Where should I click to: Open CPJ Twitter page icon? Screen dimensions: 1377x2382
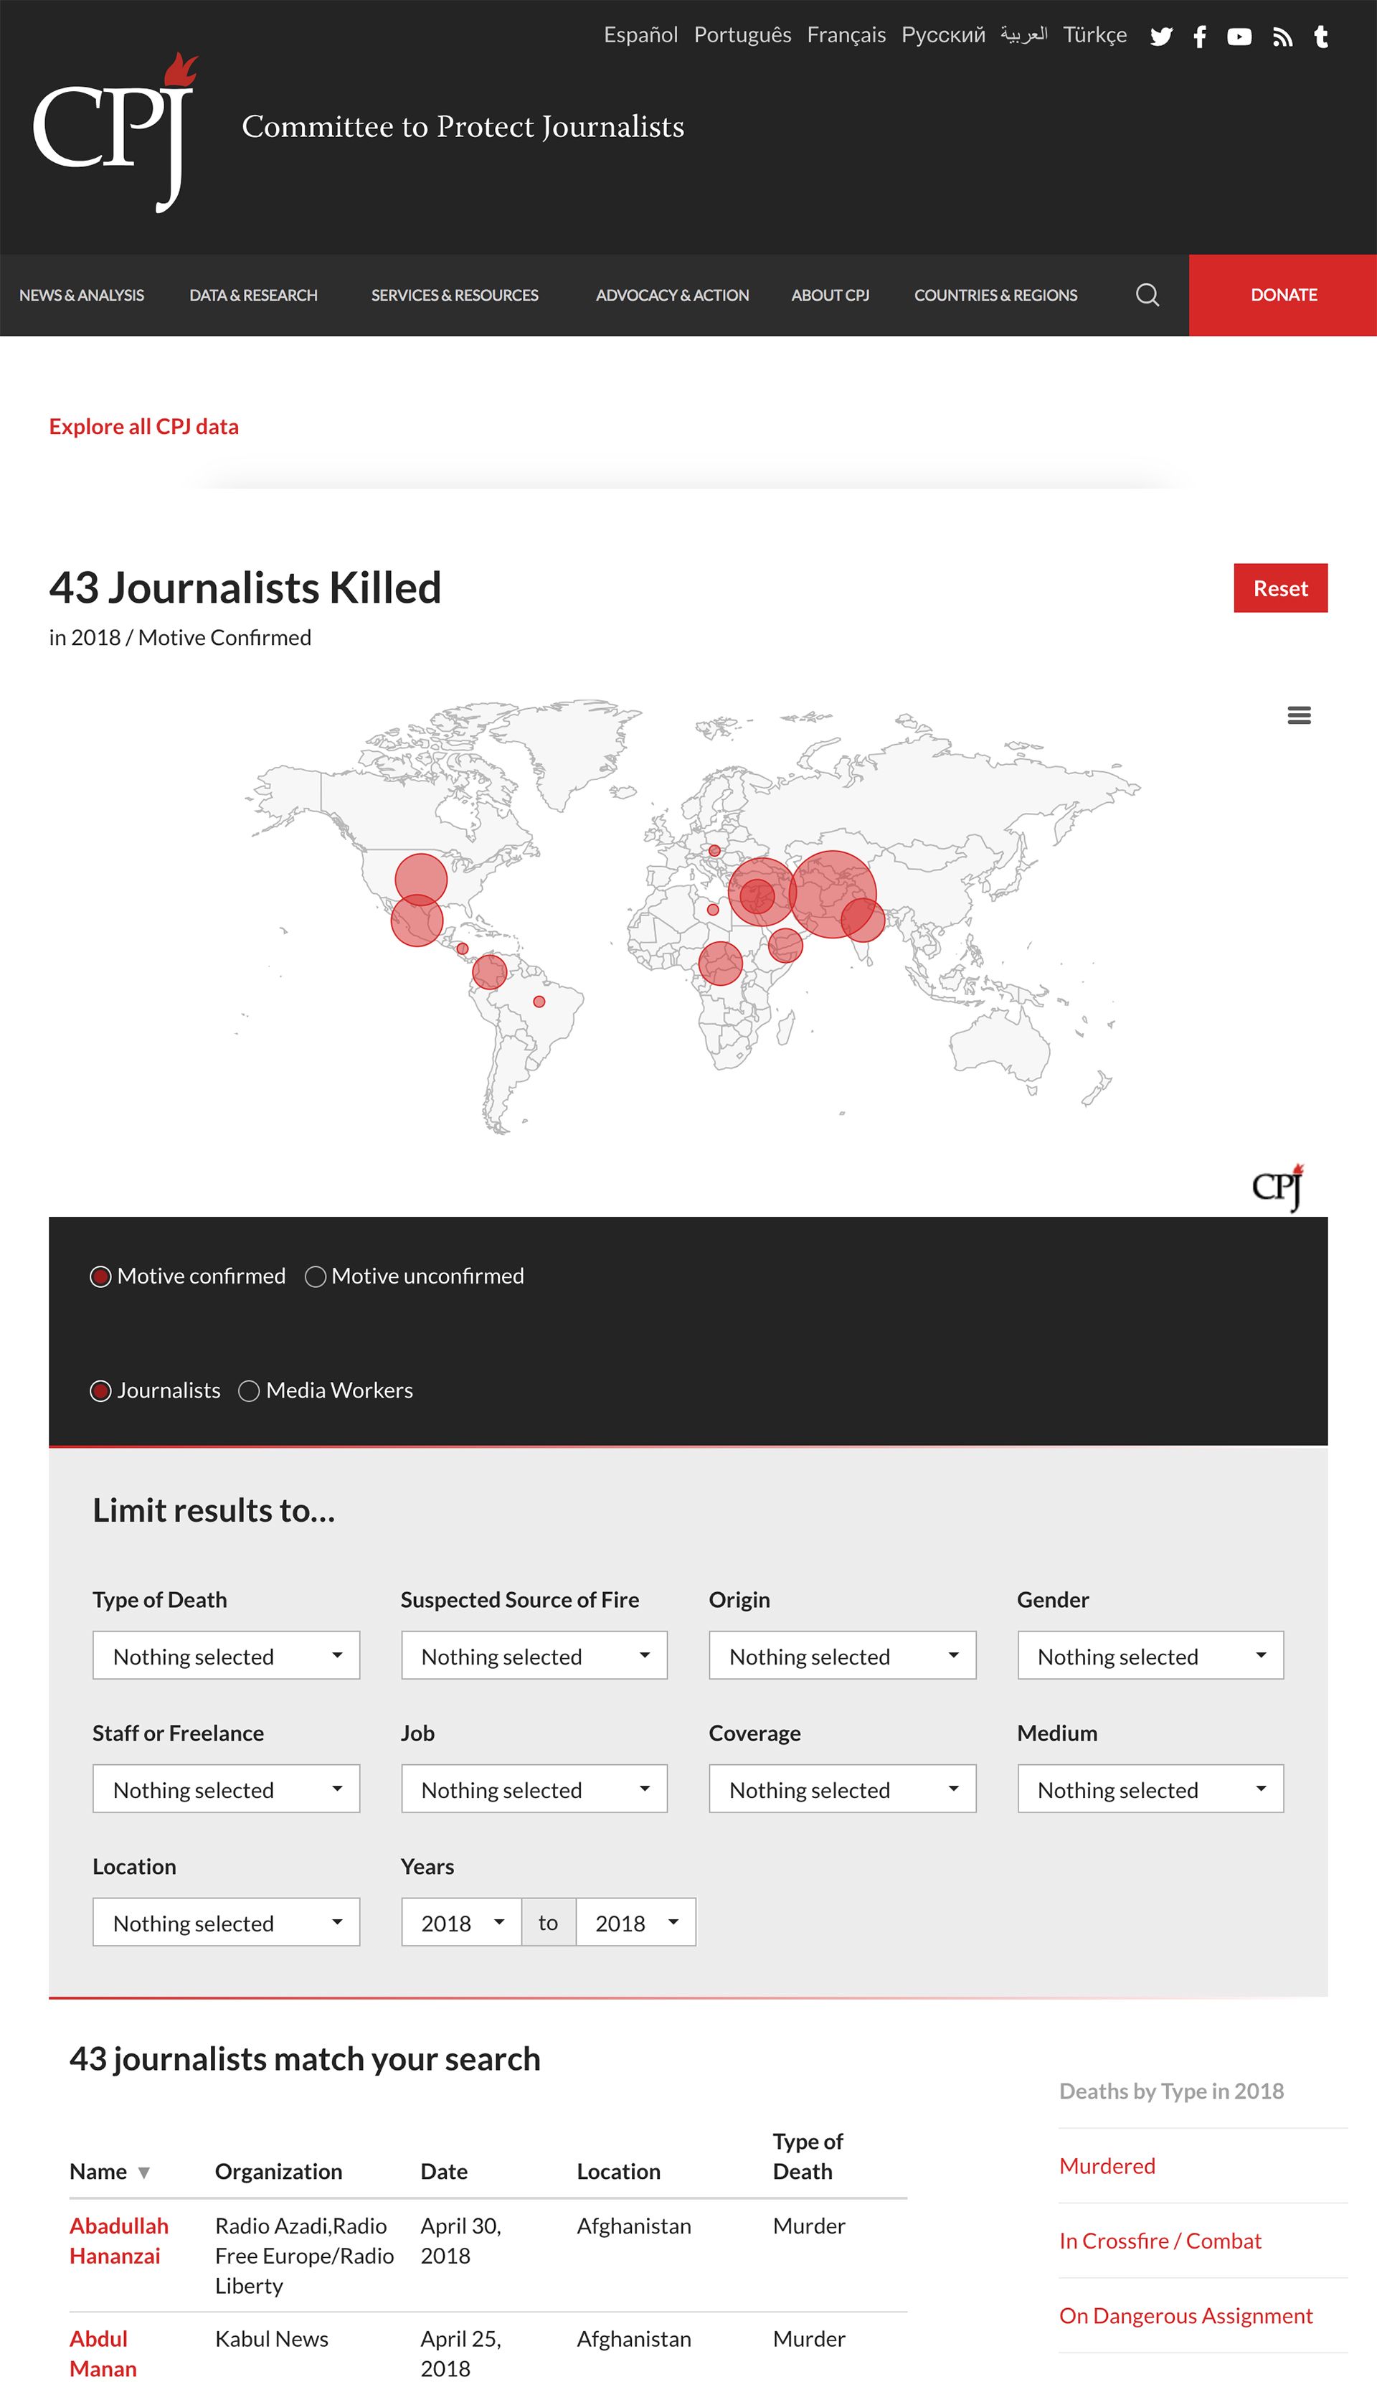(1160, 37)
